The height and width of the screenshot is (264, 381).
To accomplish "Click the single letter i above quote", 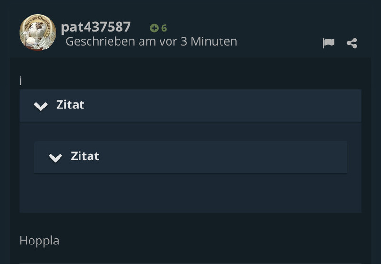I will [21, 81].
